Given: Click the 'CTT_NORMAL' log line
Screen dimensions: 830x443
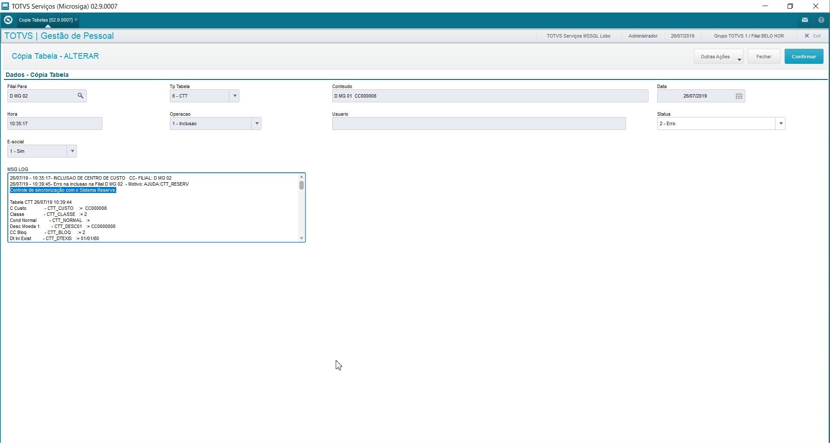Looking at the screenshot, I should coord(50,220).
